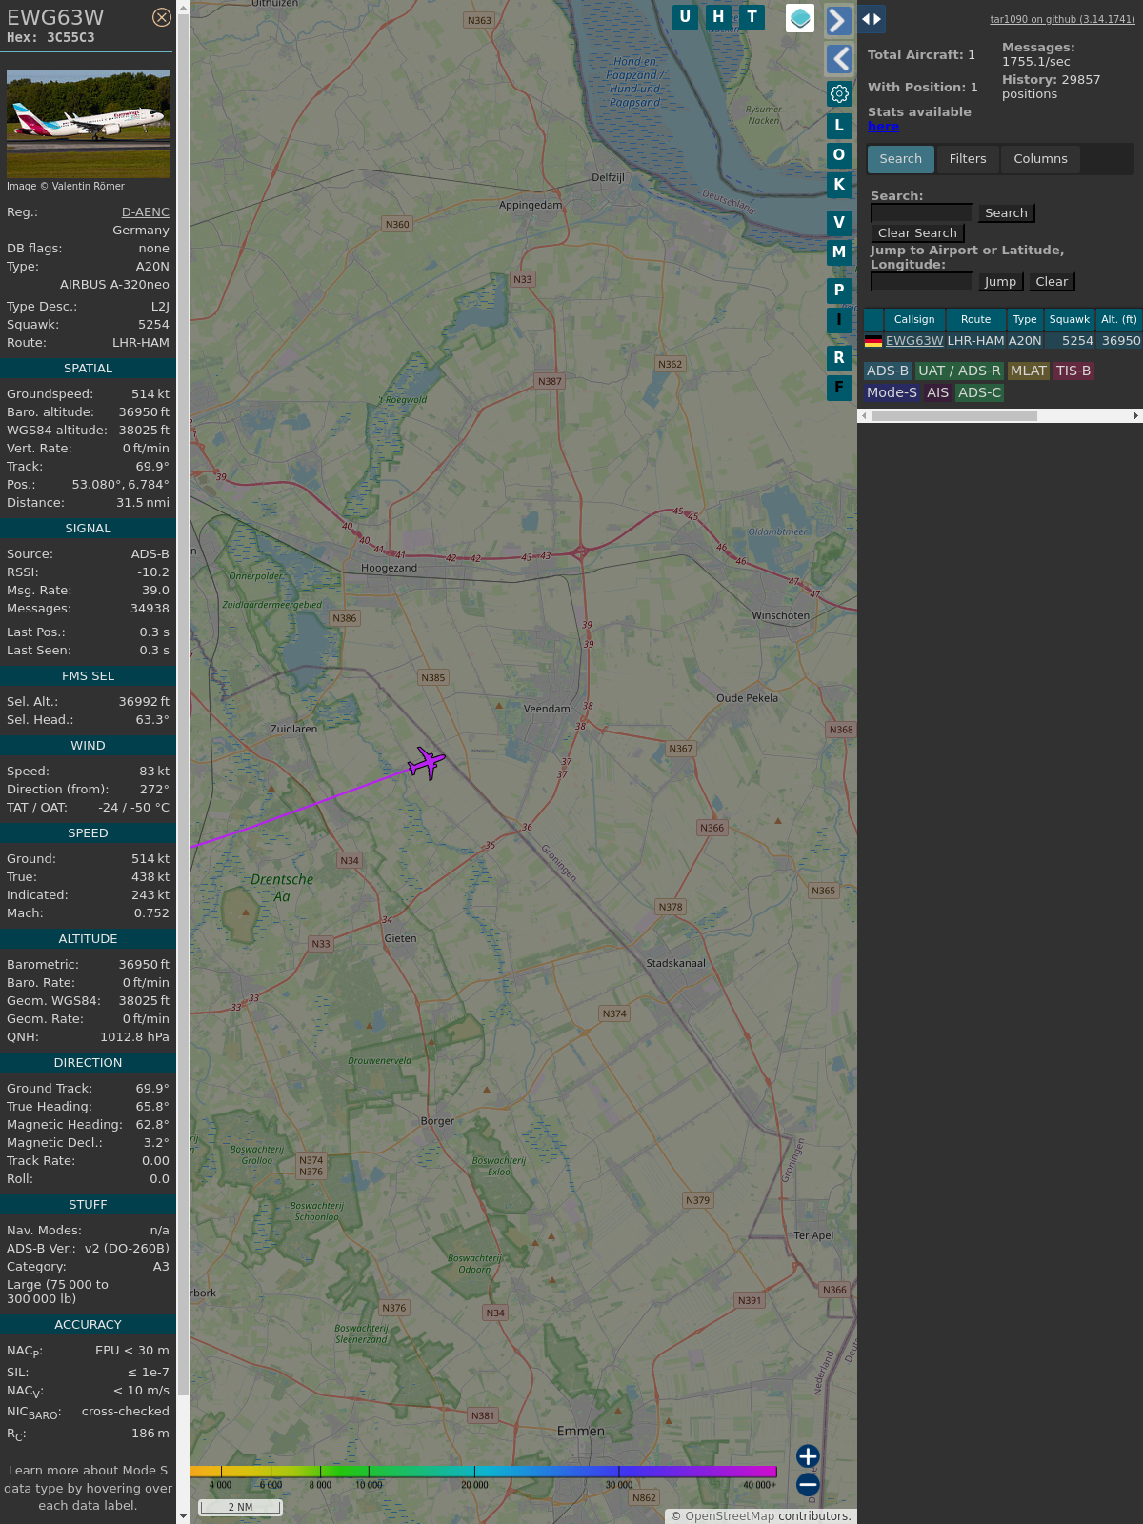This screenshot has height=1524, width=1143.
Task: Click the Squawk 5254 value in info panel
Action: pyautogui.click(x=153, y=325)
